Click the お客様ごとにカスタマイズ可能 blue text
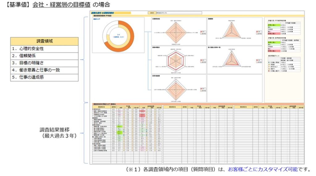This screenshot has width=316, height=176. click(x=262, y=169)
